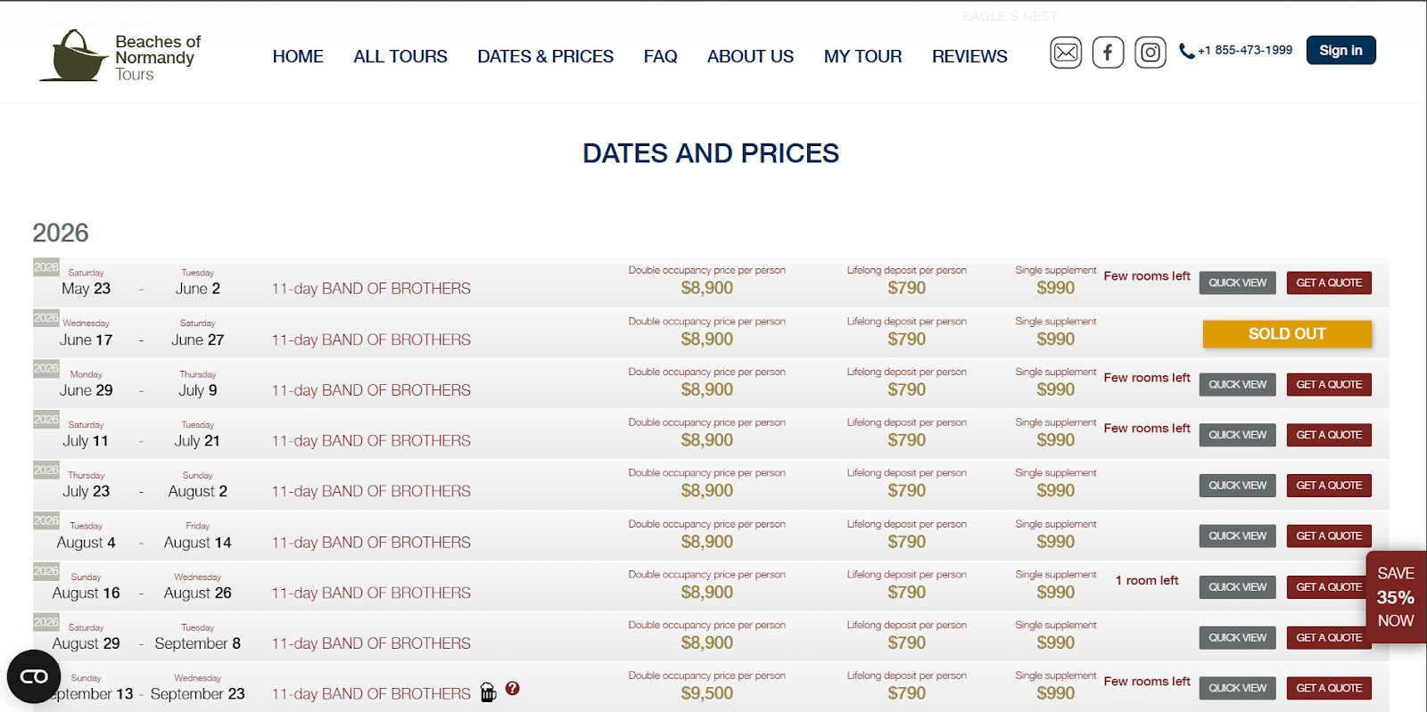Image resolution: width=1427 pixels, height=712 pixels.
Task: Go to the HOME menu item
Action: point(298,56)
